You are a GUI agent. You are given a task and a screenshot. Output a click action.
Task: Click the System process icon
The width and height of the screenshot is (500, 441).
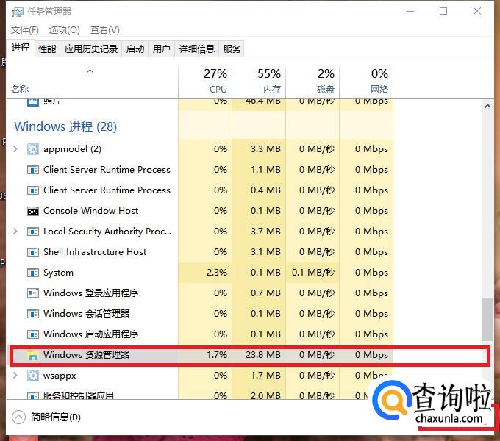[x=33, y=273]
